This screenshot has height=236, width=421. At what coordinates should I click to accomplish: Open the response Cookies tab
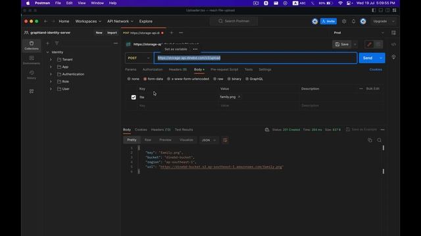(141, 130)
